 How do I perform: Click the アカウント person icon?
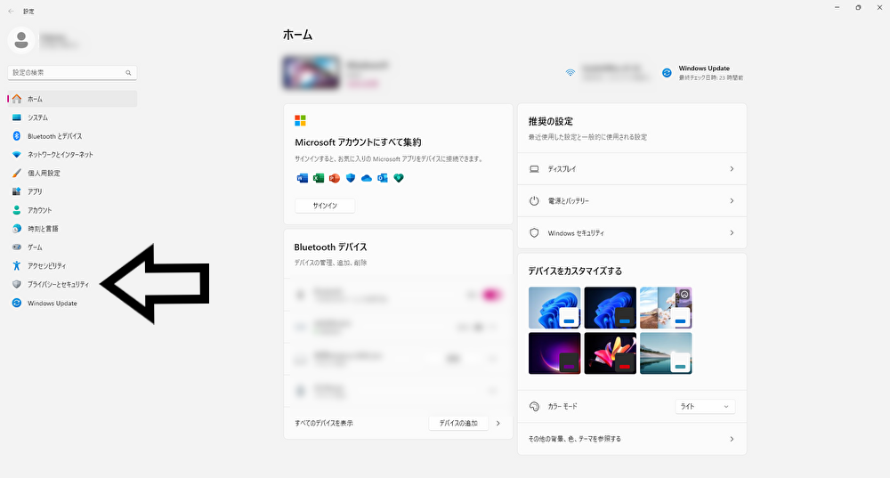(x=16, y=210)
